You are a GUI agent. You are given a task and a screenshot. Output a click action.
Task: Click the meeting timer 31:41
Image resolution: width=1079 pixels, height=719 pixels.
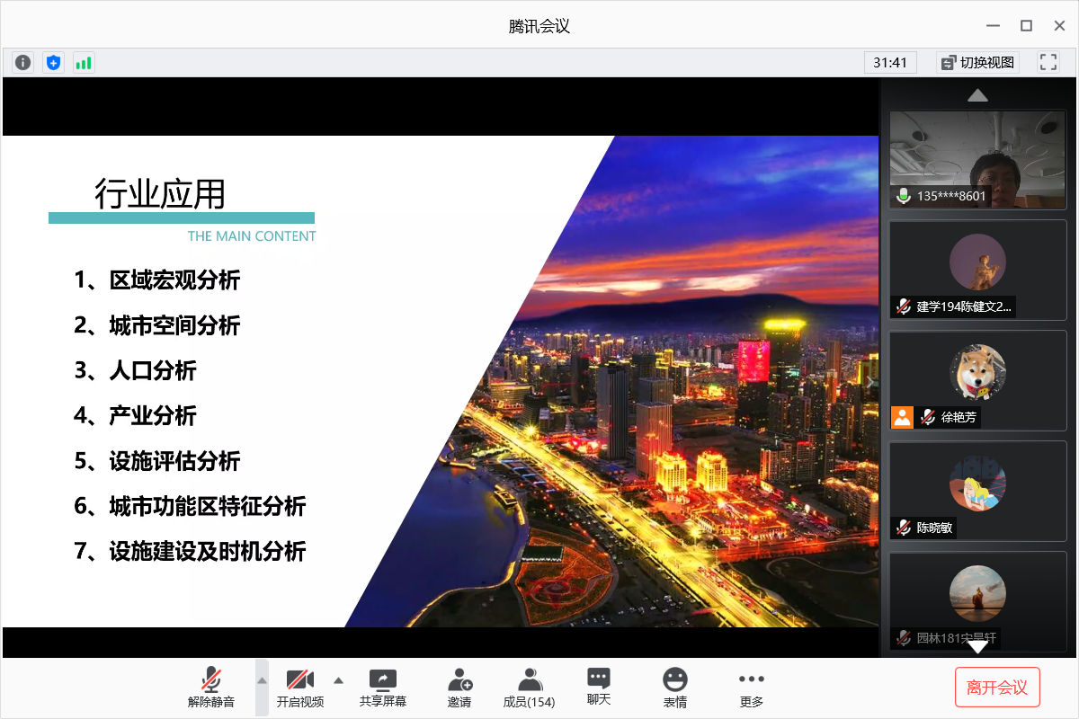(890, 62)
